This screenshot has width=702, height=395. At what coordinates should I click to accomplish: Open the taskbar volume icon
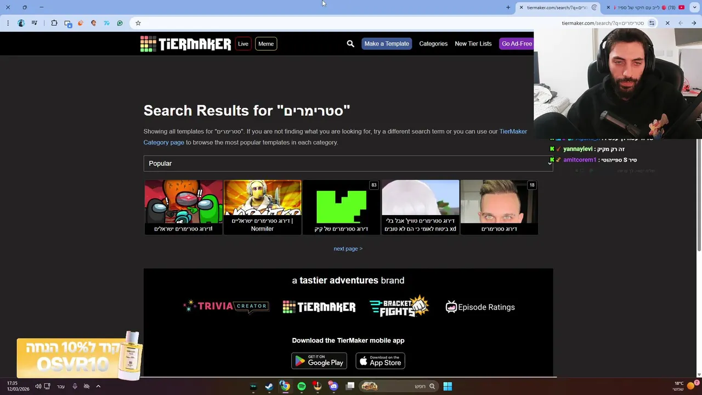[38, 386]
